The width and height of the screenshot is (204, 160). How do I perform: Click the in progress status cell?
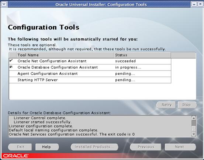(x=143, y=67)
